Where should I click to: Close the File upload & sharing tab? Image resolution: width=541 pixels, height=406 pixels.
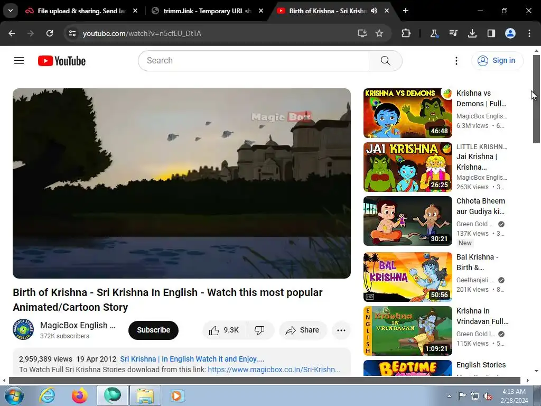135,11
